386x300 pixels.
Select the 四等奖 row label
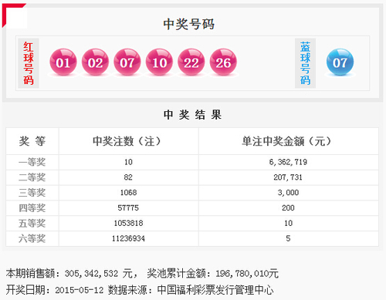(x=32, y=208)
